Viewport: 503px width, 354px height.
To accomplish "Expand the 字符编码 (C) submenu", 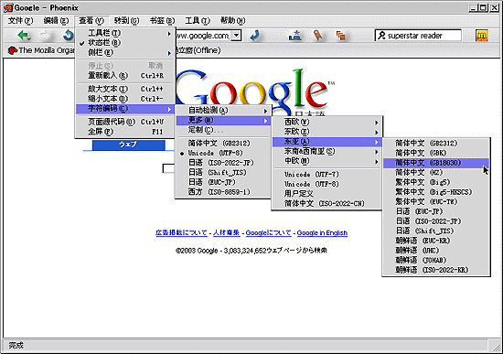I will pyautogui.click(x=125, y=109).
